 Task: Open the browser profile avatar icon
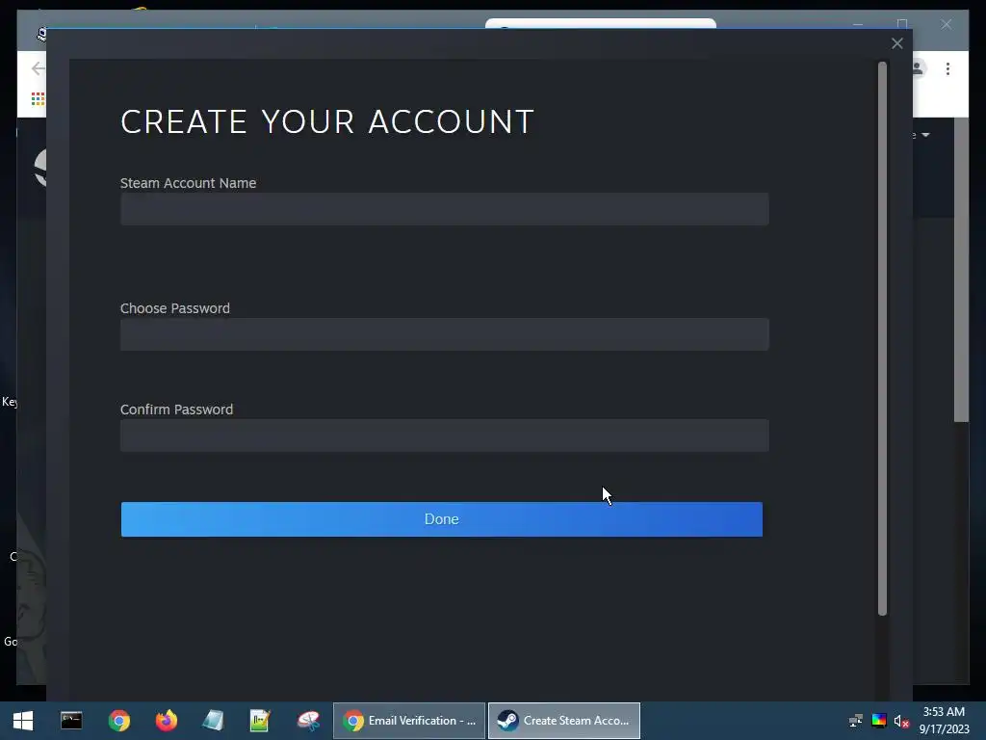tap(919, 68)
